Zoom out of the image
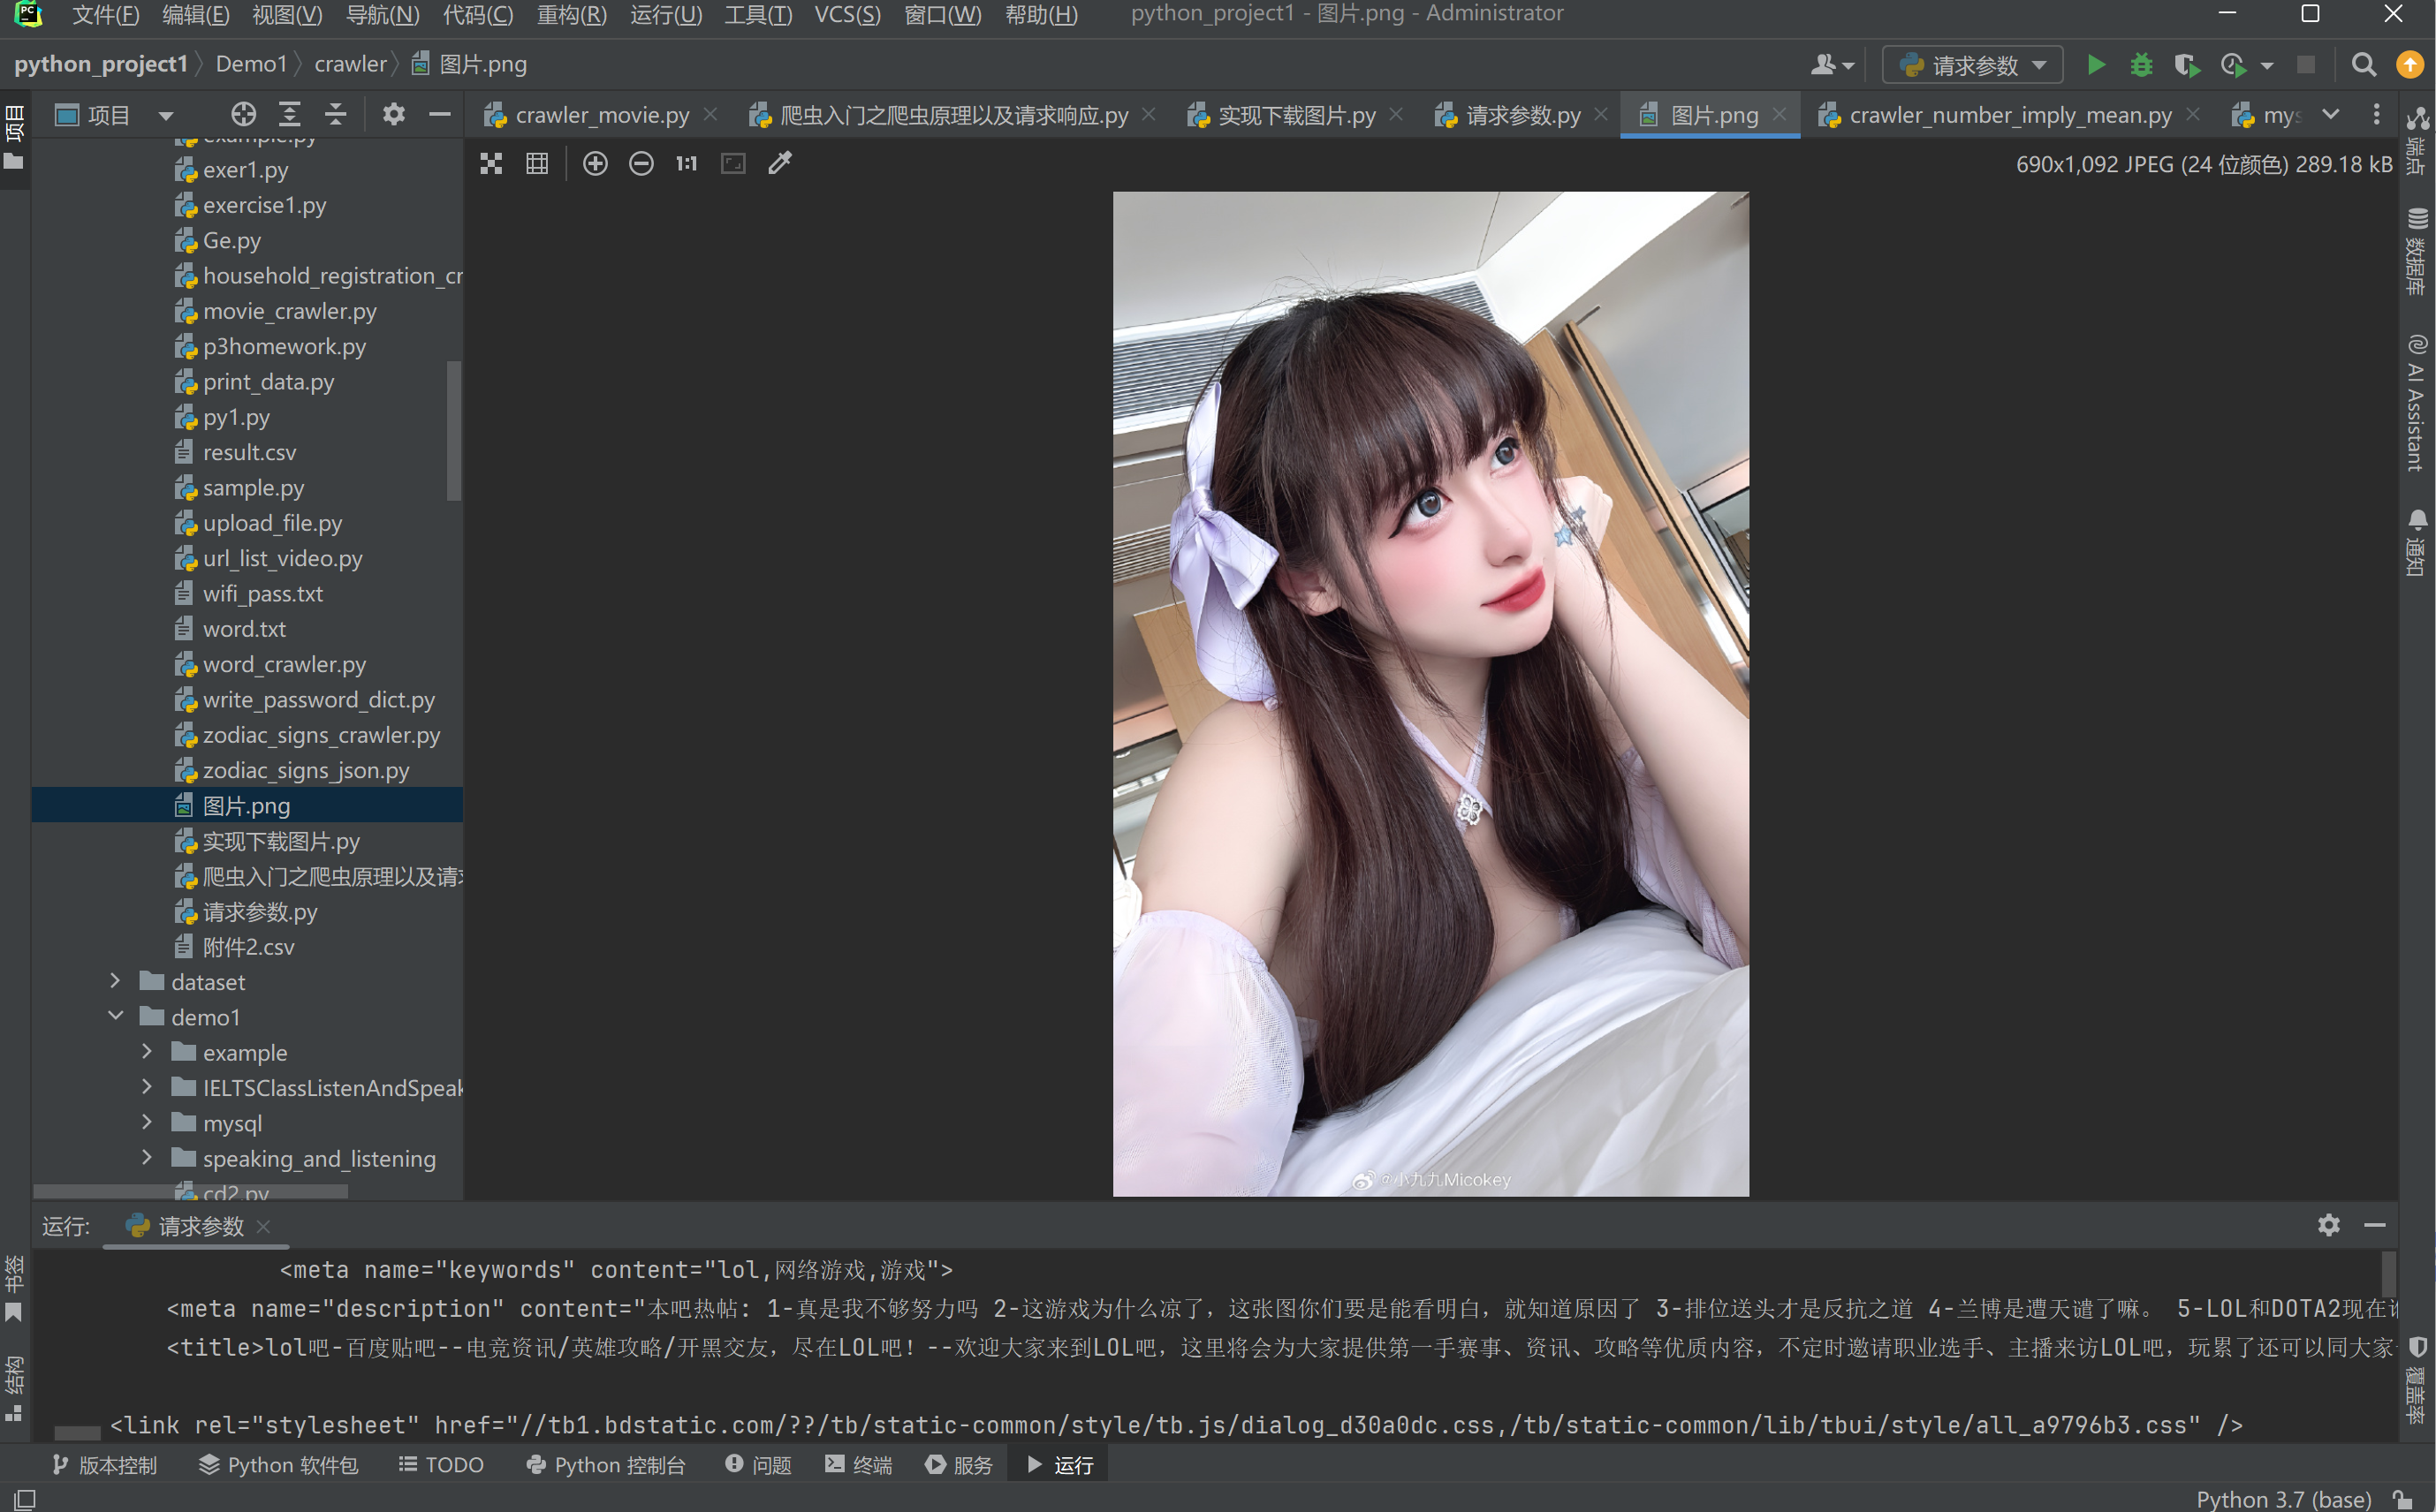The height and width of the screenshot is (1512, 2436). [641, 163]
